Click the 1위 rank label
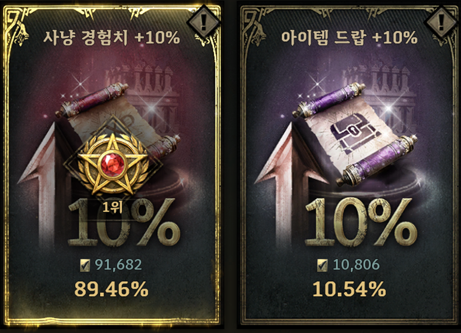Viewport: 461px width, 333px height. (x=112, y=207)
